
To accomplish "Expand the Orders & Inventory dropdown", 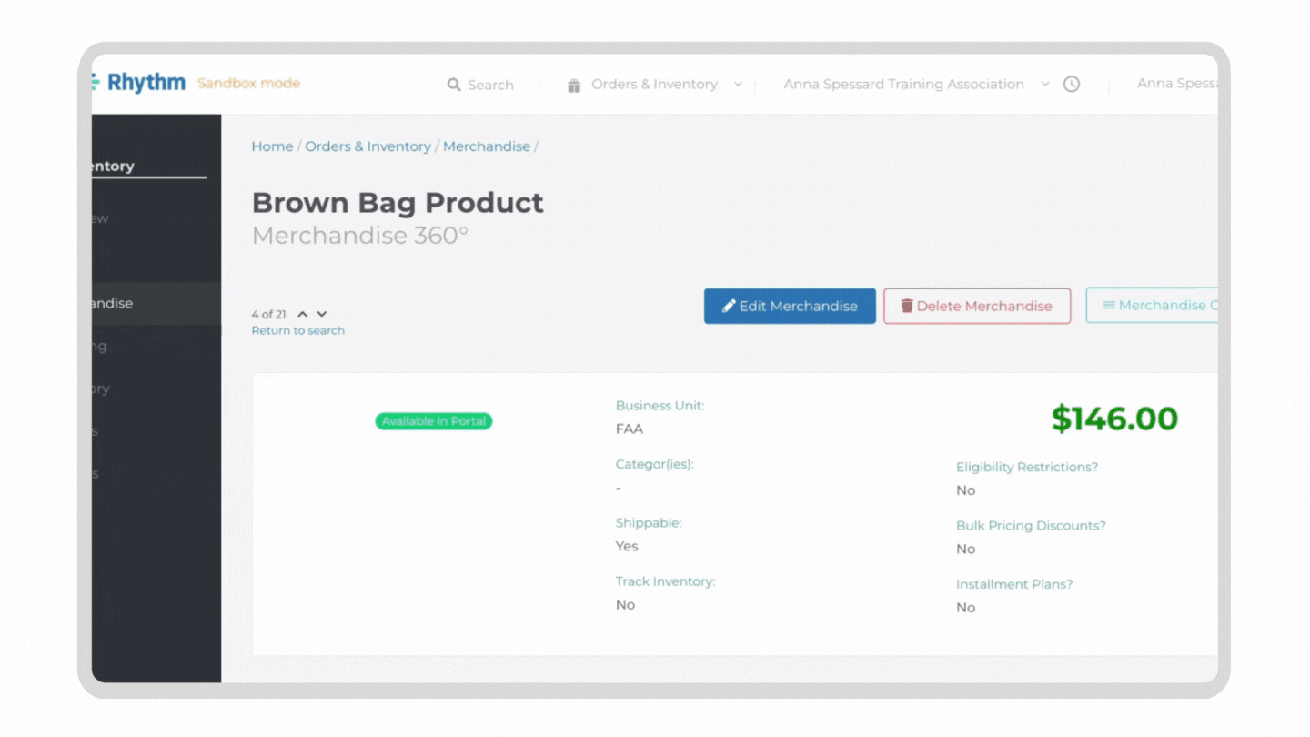I will pyautogui.click(x=738, y=84).
